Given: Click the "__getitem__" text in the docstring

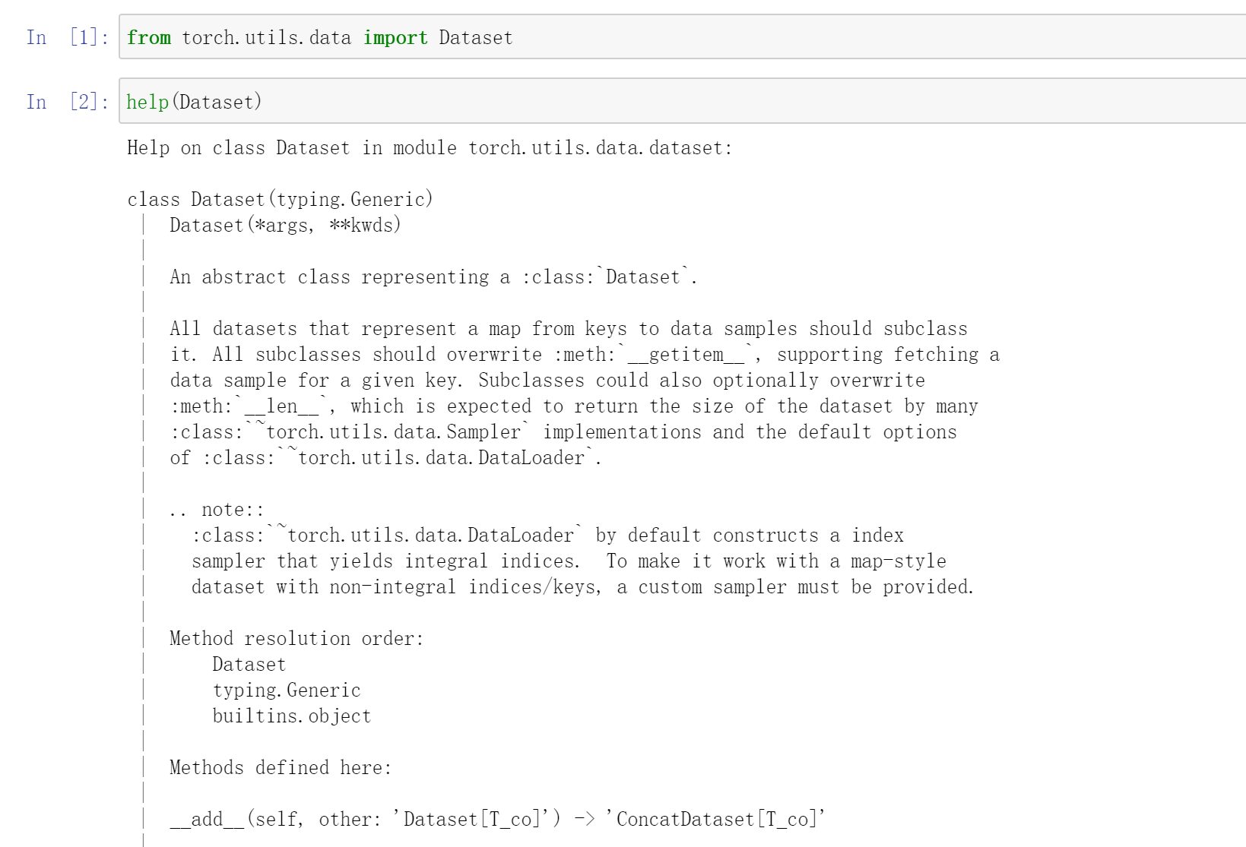Looking at the screenshot, I should (x=686, y=355).
